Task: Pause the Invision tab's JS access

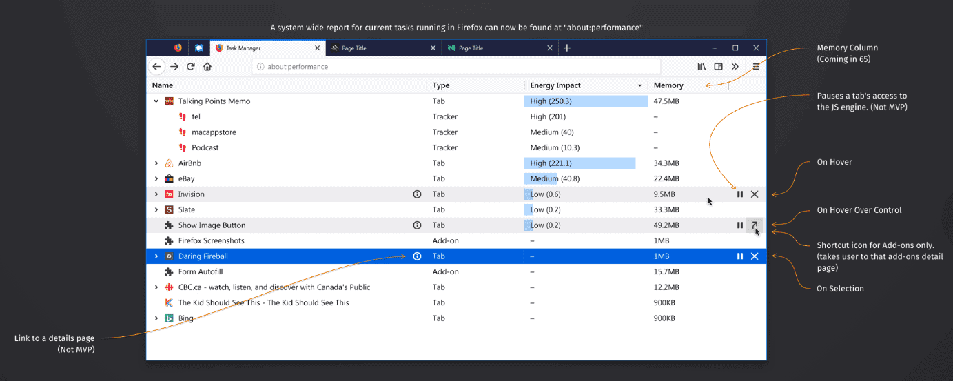Action: point(740,194)
